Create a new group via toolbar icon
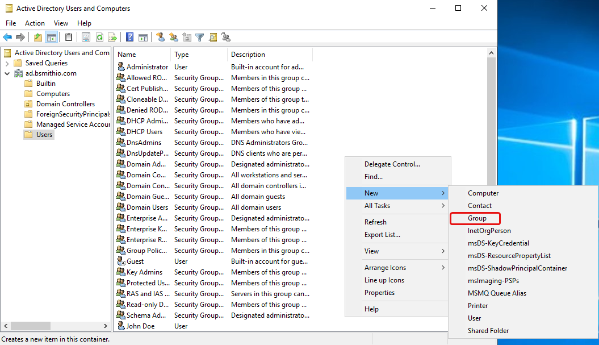 (x=174, y=37)
